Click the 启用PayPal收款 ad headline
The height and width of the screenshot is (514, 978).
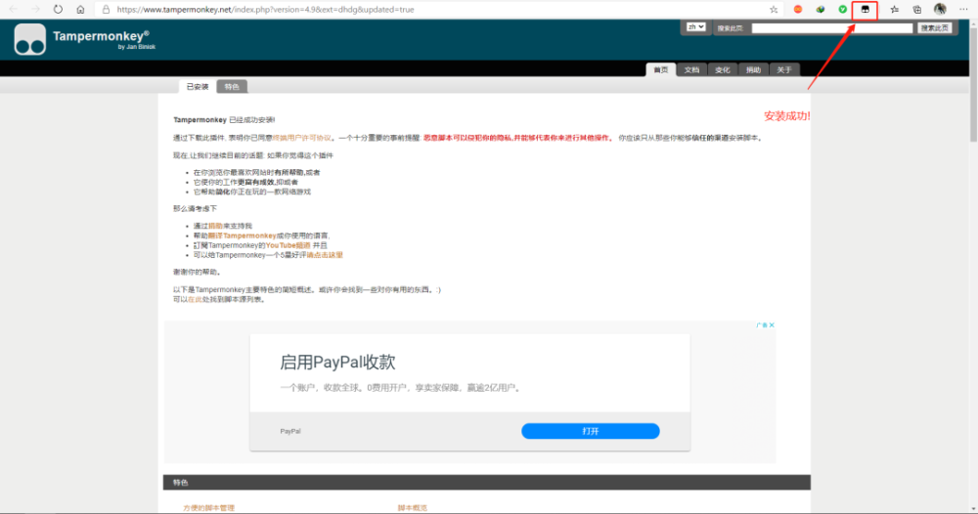pyautogui.click(x=337, y=362)
